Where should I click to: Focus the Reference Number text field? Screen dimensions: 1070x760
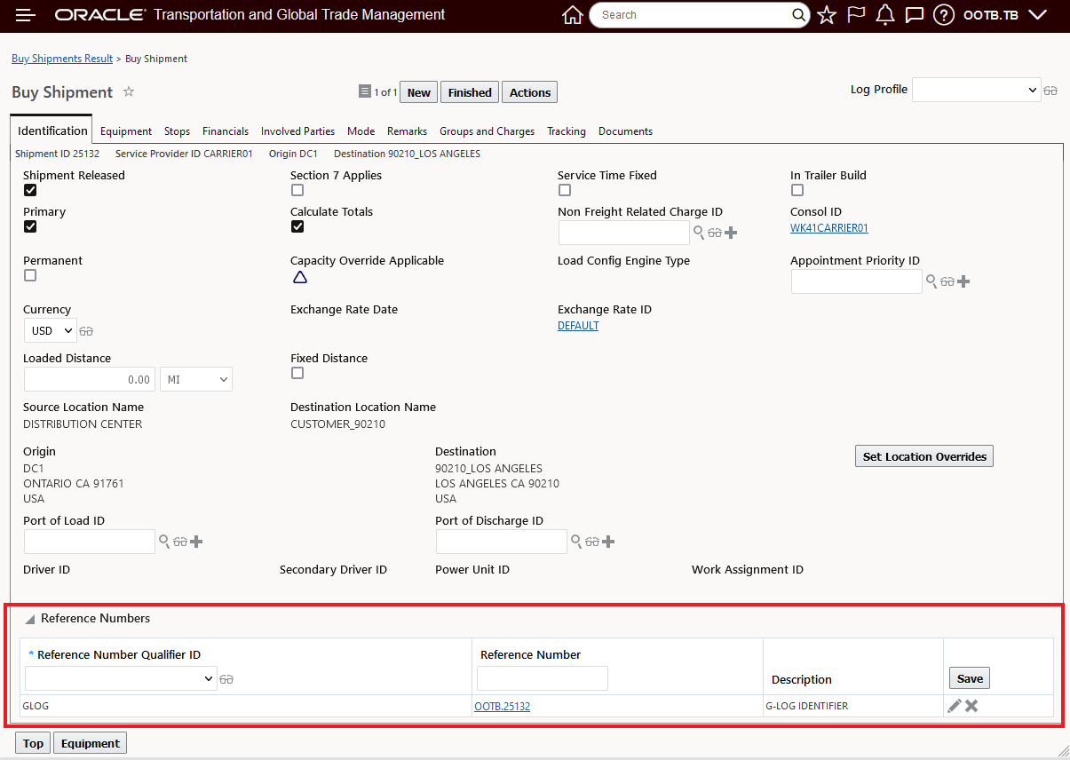point(543,678)
